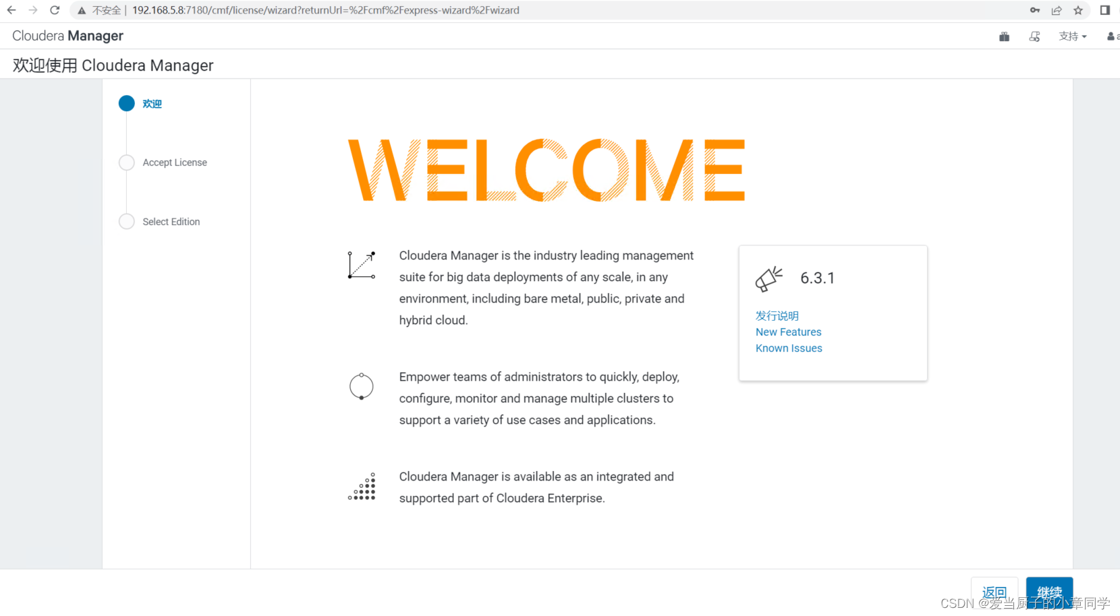1120x616 pixels.
Task: Click the Accept License step circle
Action: coord(127,162)
